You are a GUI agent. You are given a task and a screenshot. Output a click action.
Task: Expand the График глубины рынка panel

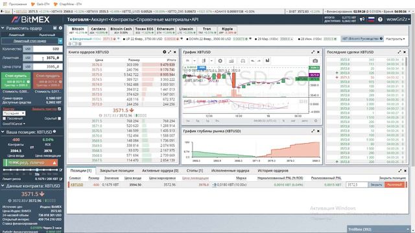click(x=313, y=131)
